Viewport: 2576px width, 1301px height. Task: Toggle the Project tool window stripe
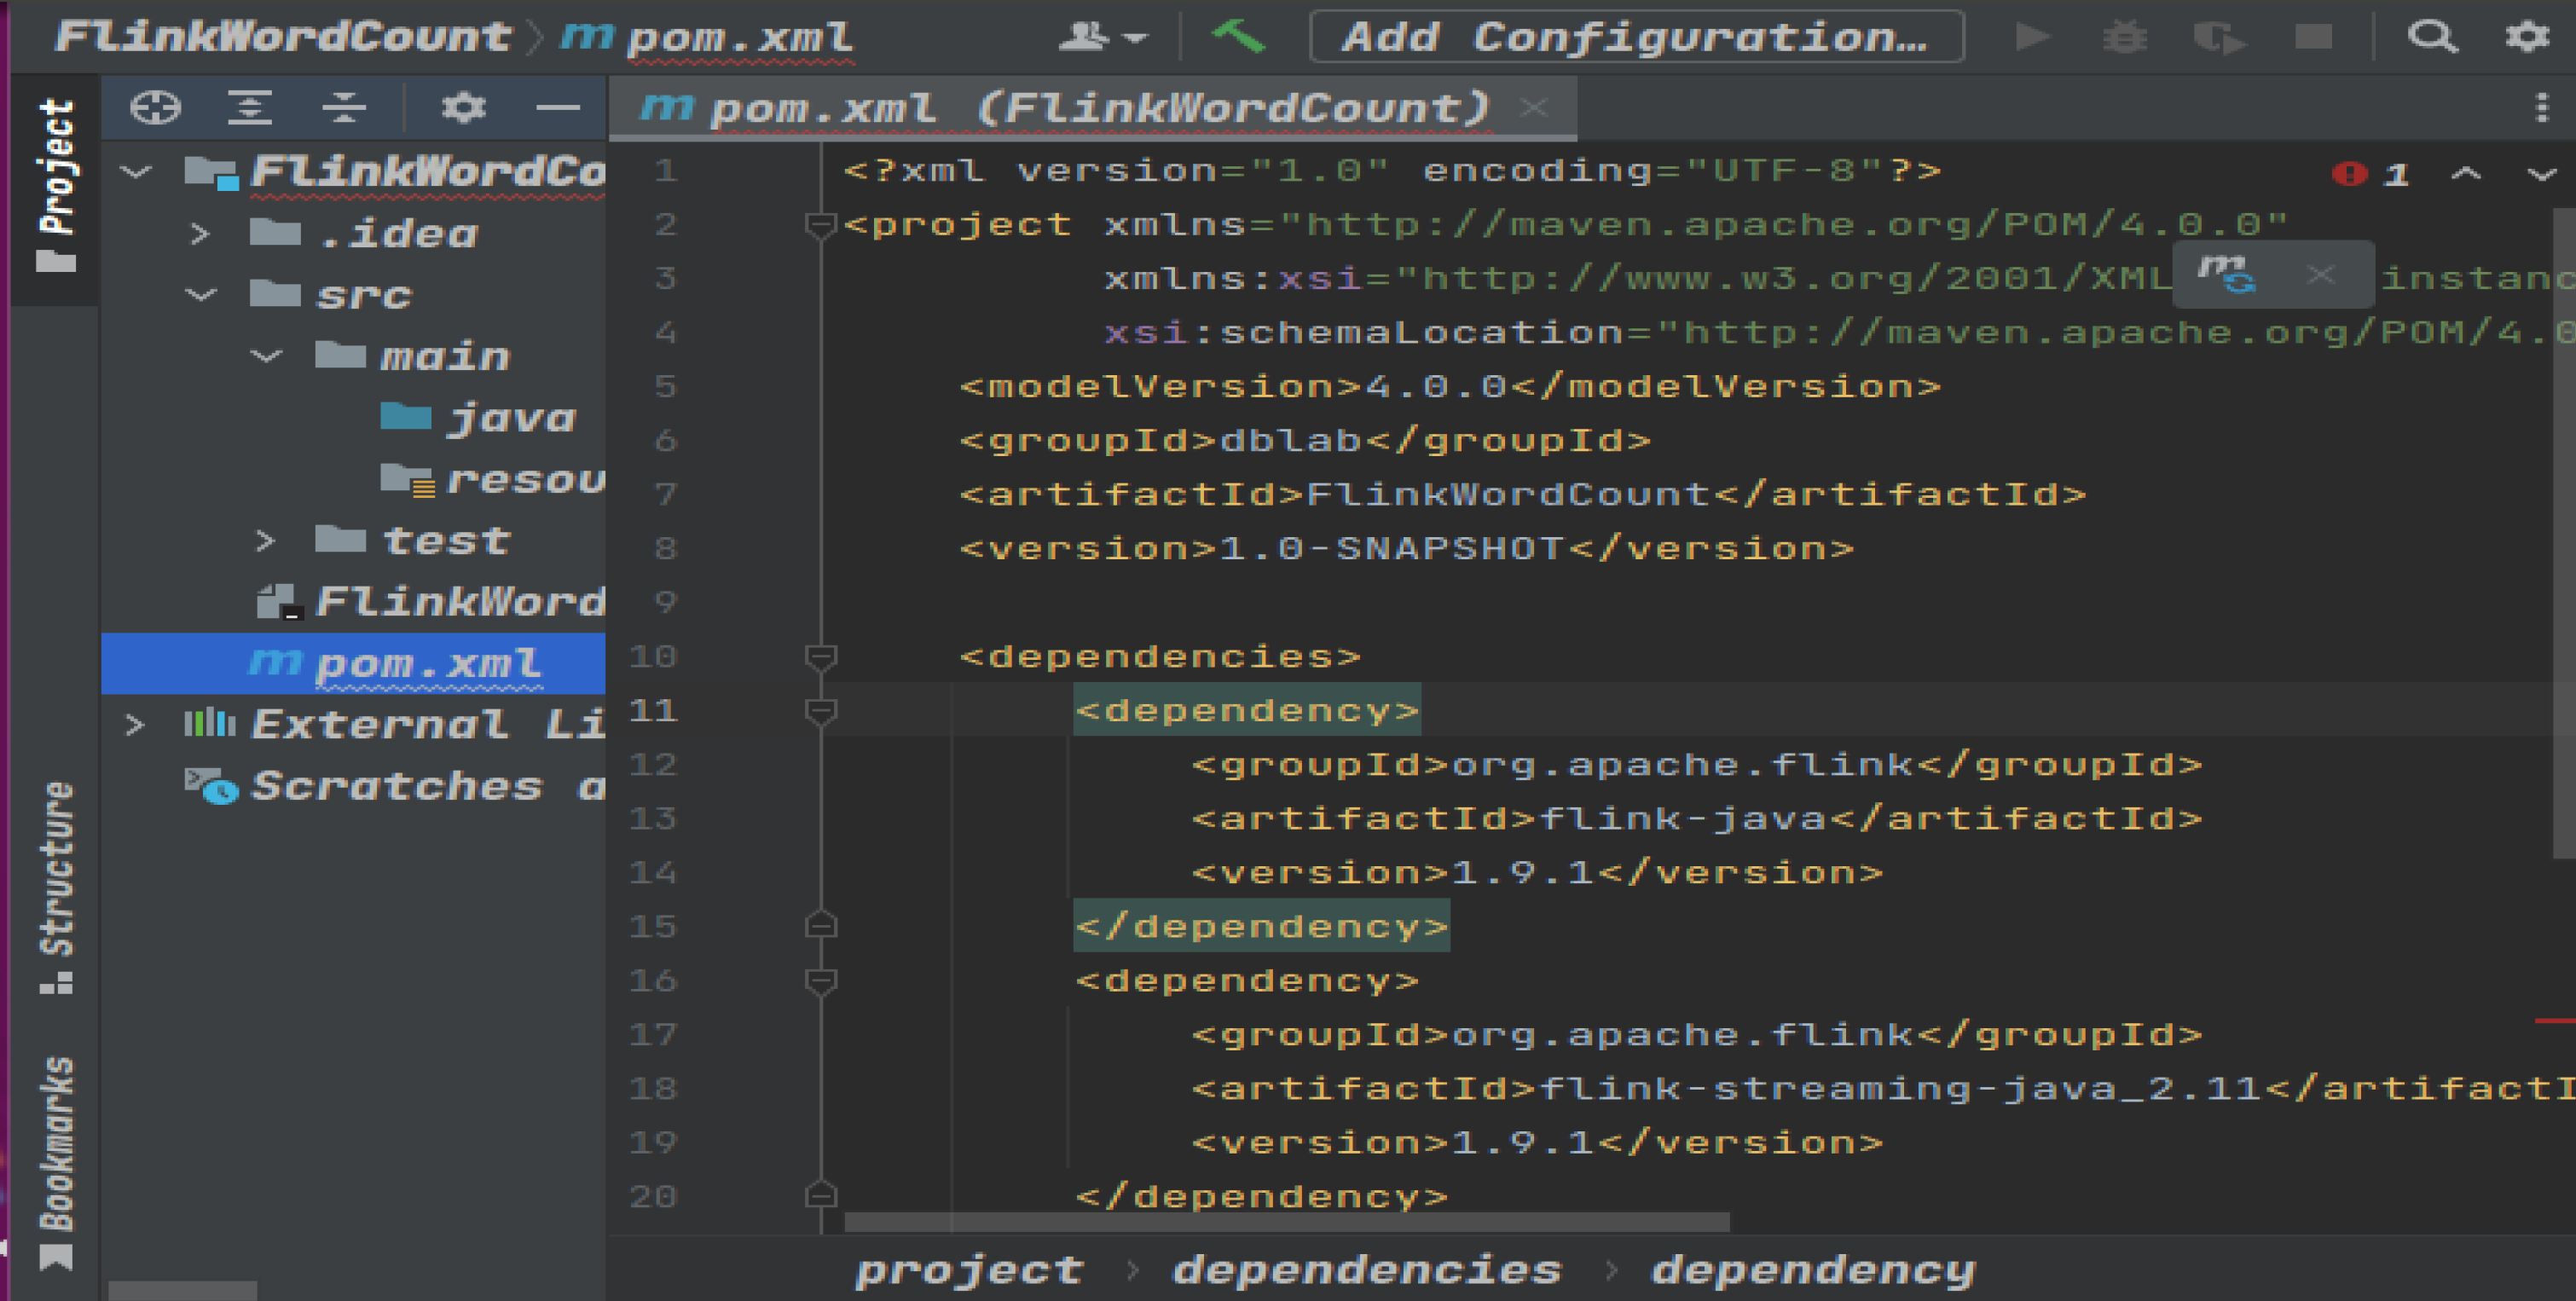point(56,185)
